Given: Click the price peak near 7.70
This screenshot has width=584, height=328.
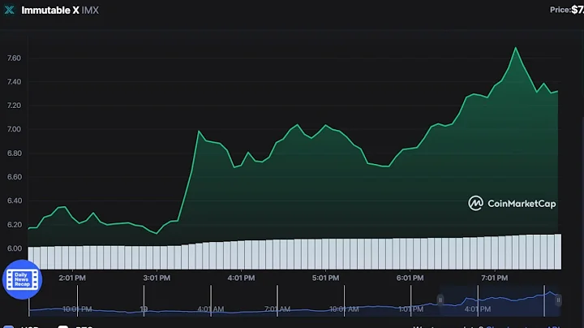Looking at the screenshot, I should [516, 48].
